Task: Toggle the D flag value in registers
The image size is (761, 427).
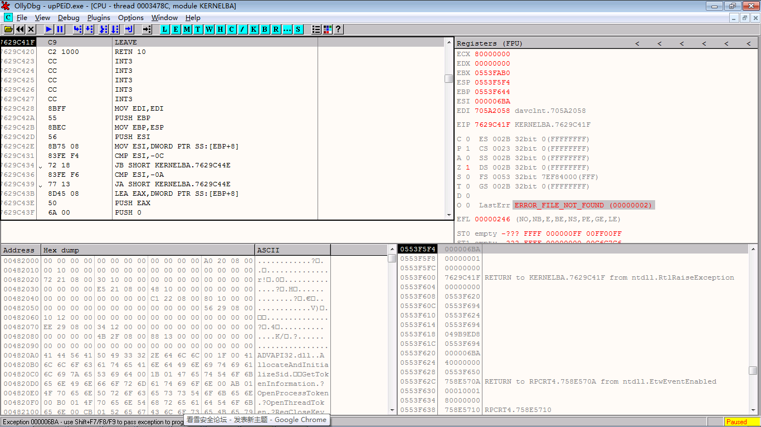Action: point(468,196)
